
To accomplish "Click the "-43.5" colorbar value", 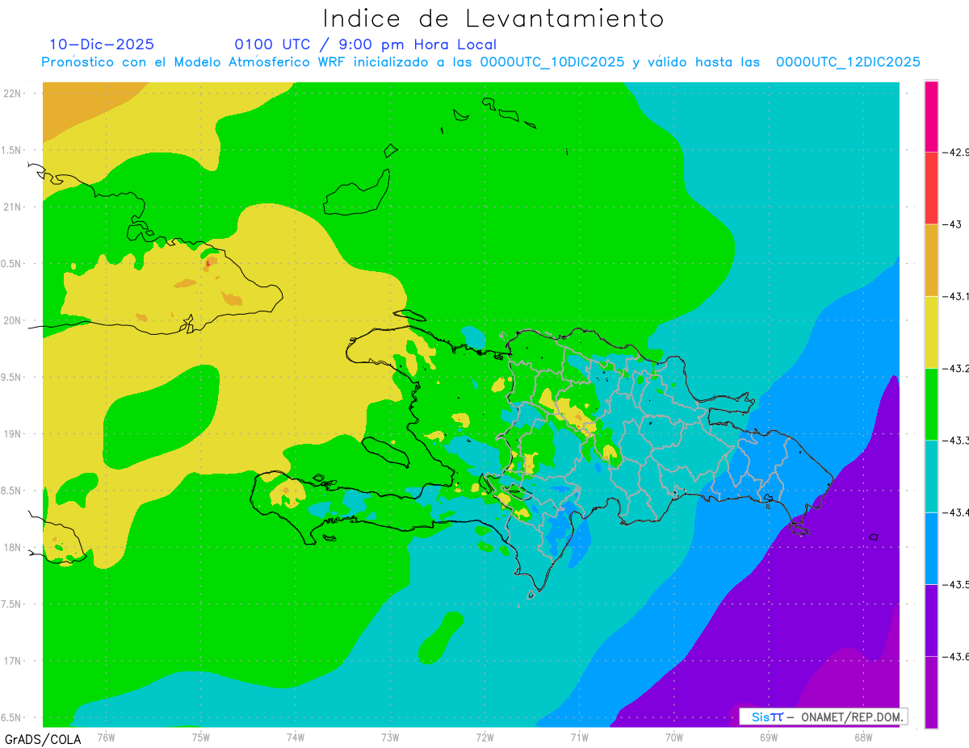I will [956, 584].
